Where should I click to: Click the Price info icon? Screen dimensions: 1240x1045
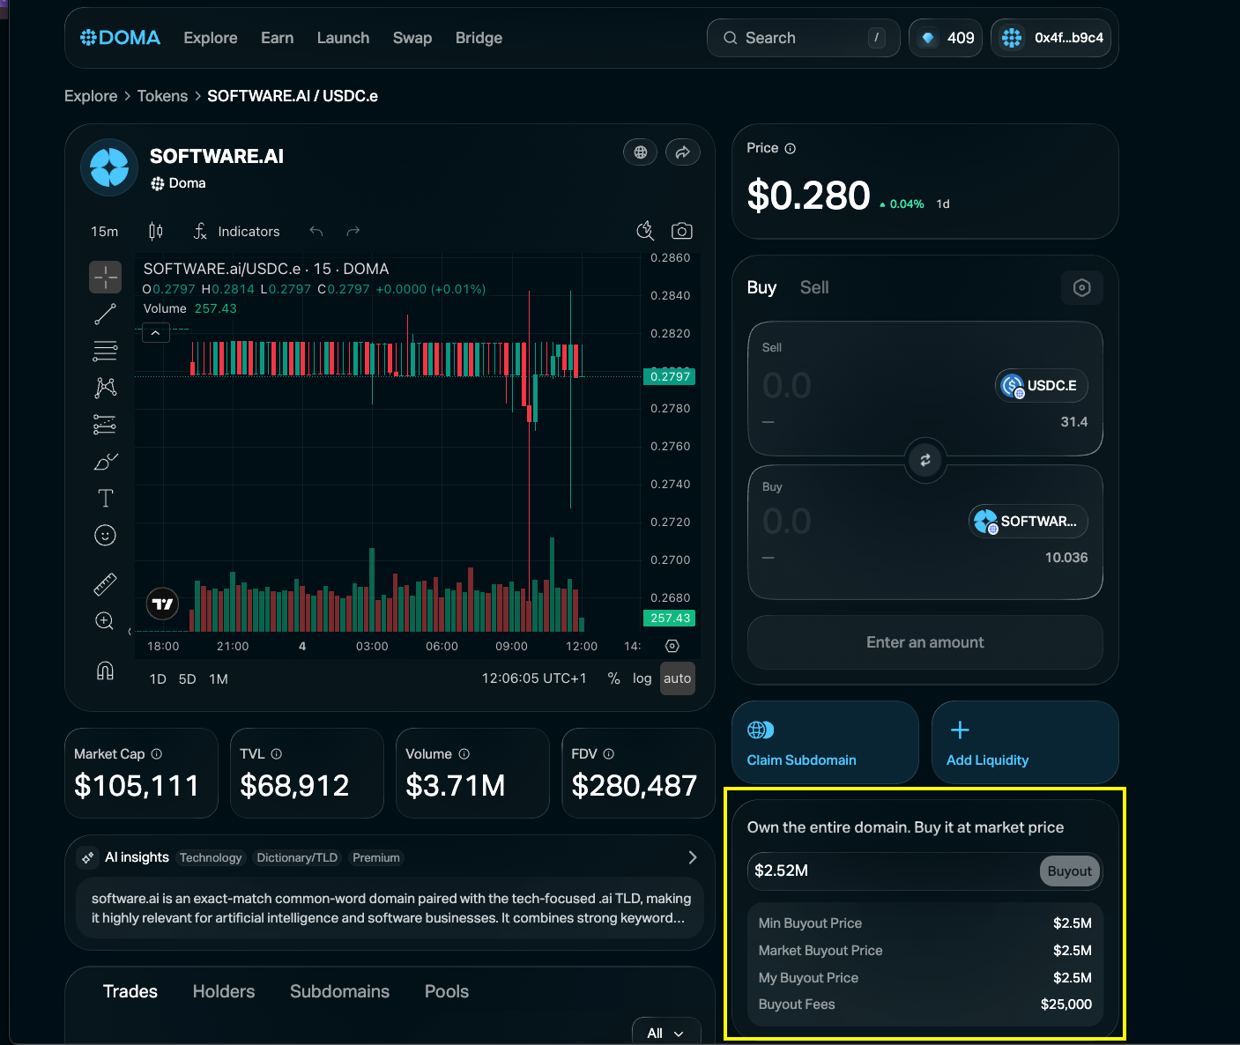coord(791,148)
